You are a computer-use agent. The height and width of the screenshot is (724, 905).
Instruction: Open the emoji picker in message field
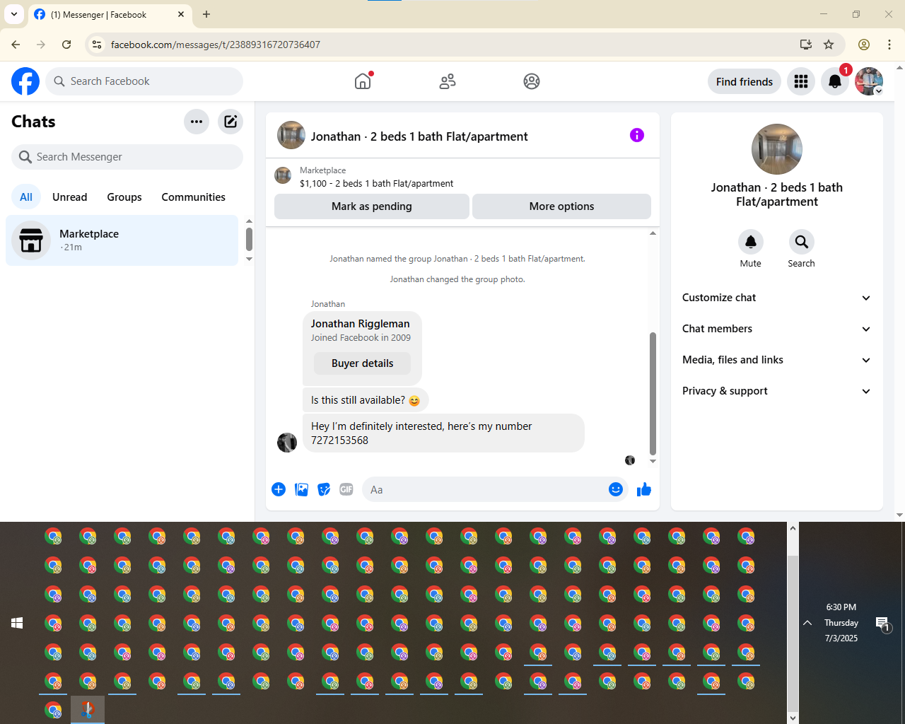616,489
